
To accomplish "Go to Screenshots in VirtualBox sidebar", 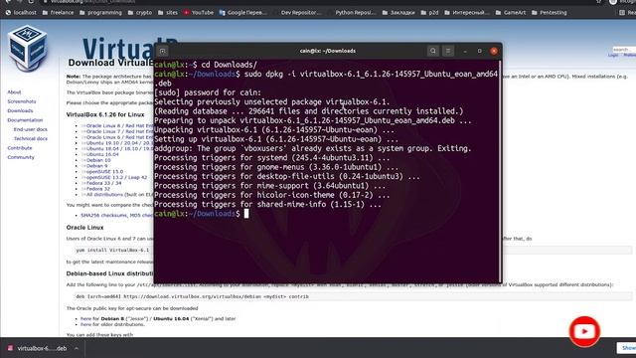I will pos(22,101).
